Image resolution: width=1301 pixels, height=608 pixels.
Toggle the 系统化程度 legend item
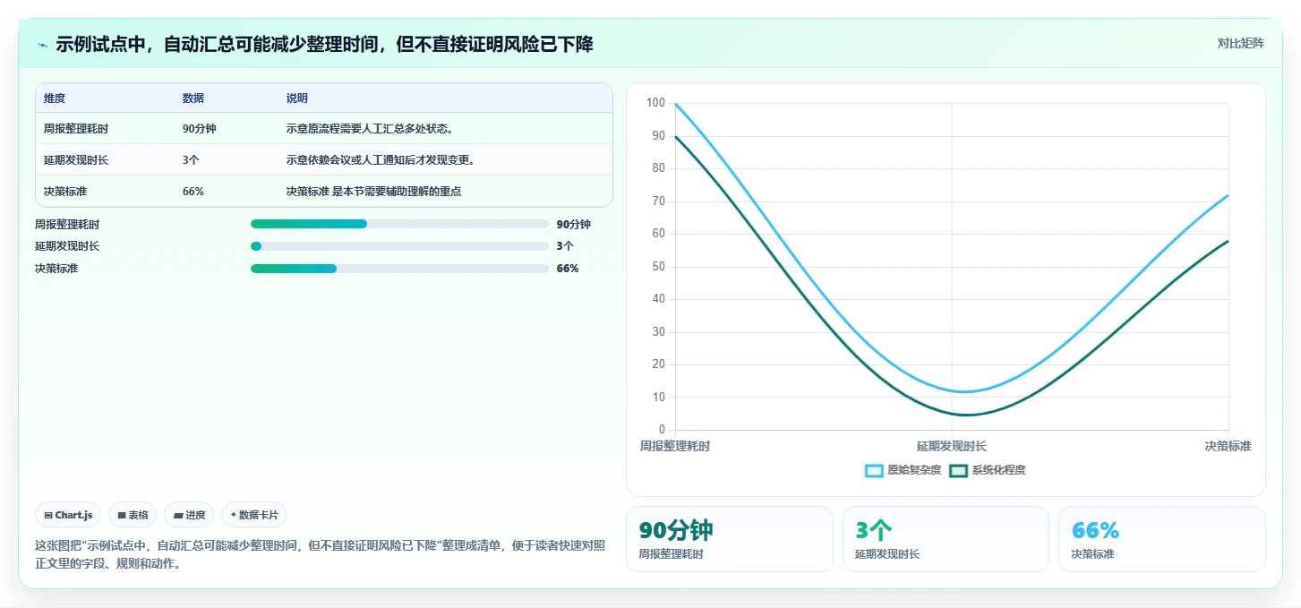click(988, 470)
